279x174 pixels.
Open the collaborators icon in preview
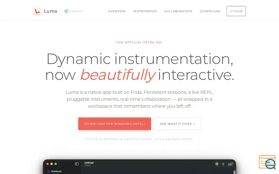pos(231,164)
